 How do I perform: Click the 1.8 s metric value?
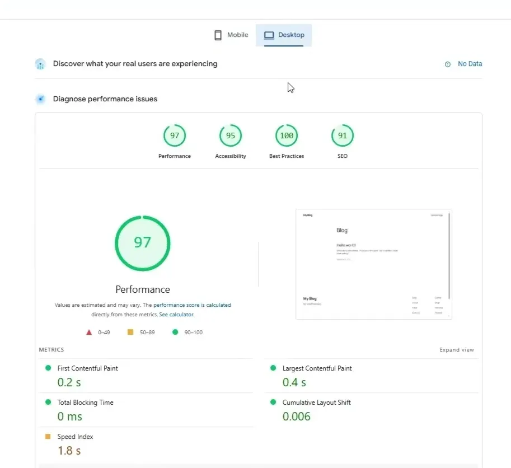point(69,451)
